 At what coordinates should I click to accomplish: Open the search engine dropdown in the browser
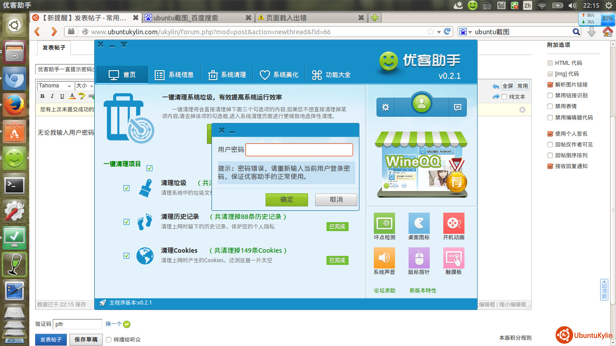[466, 32]
